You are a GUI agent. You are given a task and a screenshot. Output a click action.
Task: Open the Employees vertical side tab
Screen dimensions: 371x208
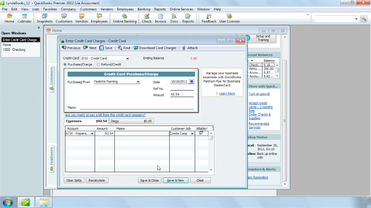pyautogui.click(x=51, y=158)
